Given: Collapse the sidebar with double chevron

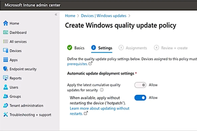Looking at the screenshot, I should [56, 15].
